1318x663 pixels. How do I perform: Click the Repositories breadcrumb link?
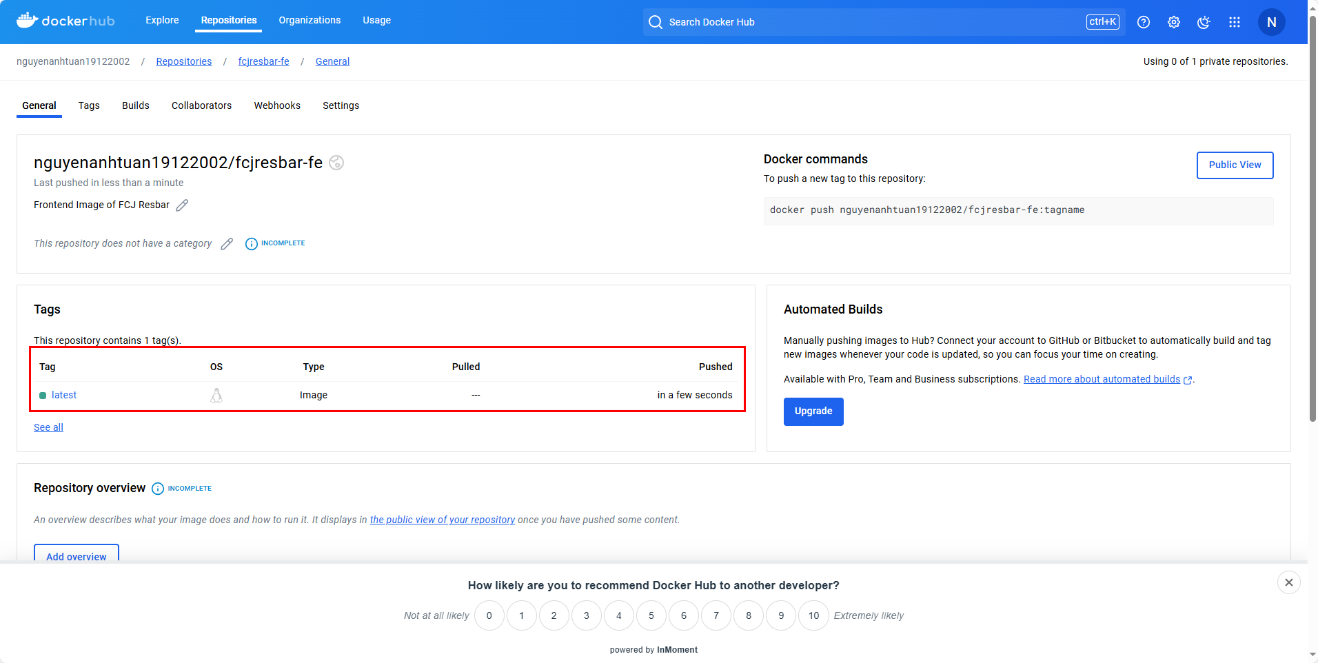pos(184,61)
